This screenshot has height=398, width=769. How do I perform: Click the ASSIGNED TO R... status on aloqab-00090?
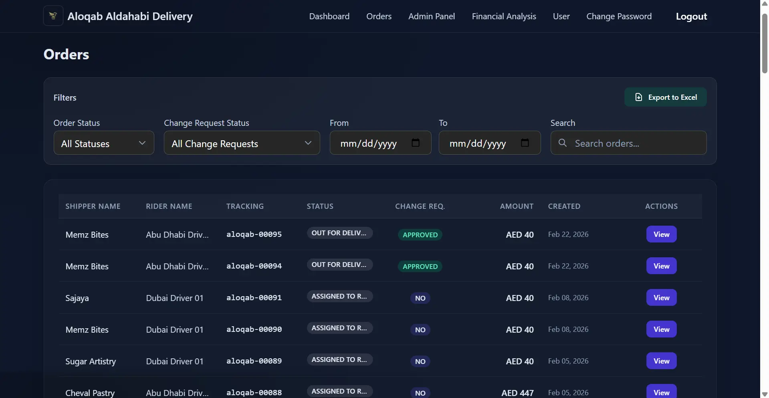[339, 328]
